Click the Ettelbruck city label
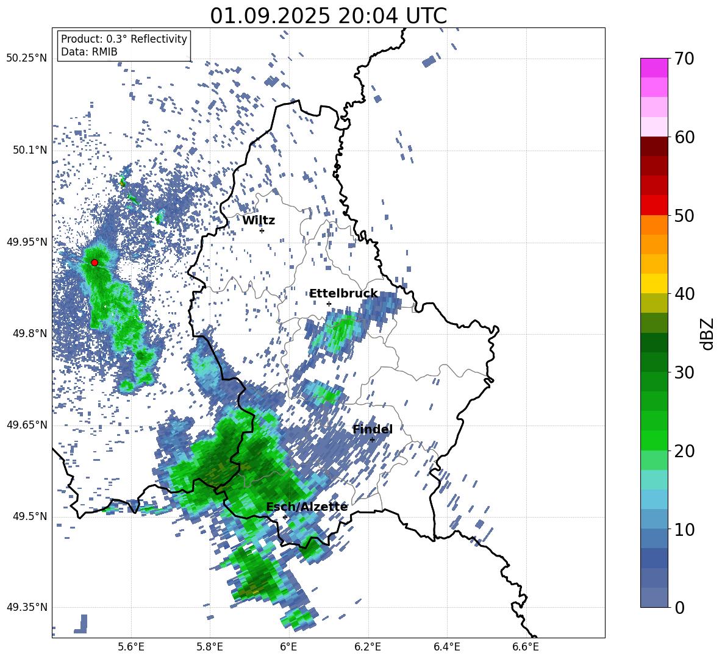The width and height of the screenshot is (722, 659). pyautogui.click(x=343, y=294)
